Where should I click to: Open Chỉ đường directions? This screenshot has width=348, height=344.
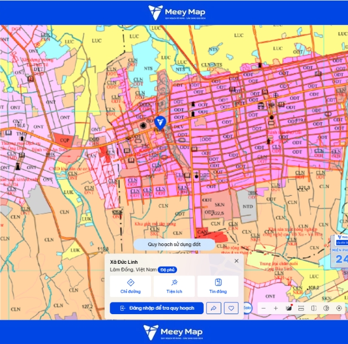pos(131,286)
